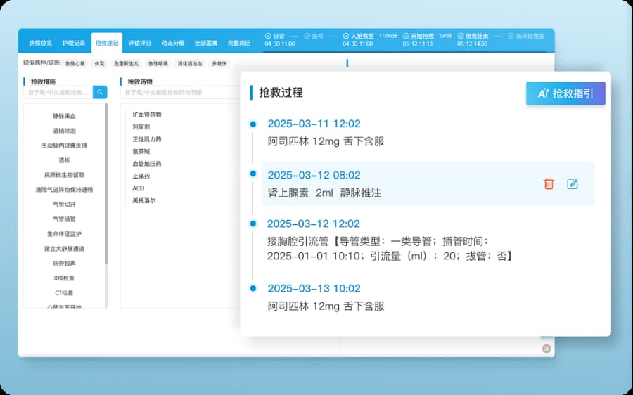Switch to the 病情总览 tab
Screen dimensions: 633x395
click(x=40, y=43)
